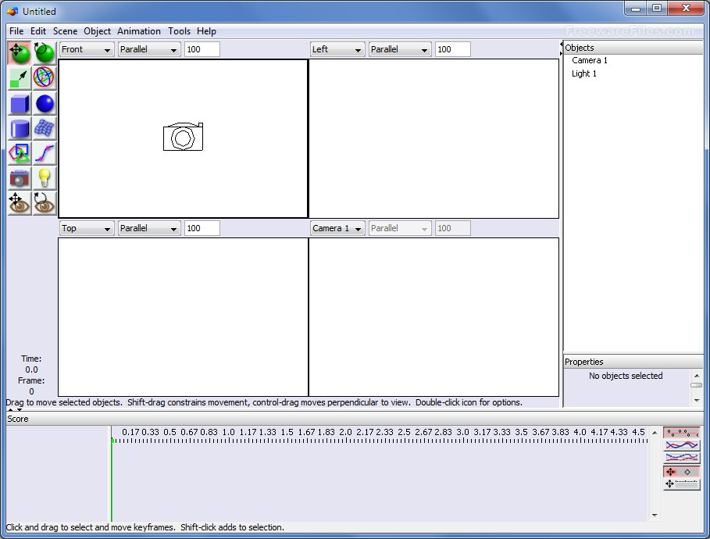Click the collapse arrows above Score panel
The height and width of the screenshot is (539, 710).
click(x=15, y=409)
